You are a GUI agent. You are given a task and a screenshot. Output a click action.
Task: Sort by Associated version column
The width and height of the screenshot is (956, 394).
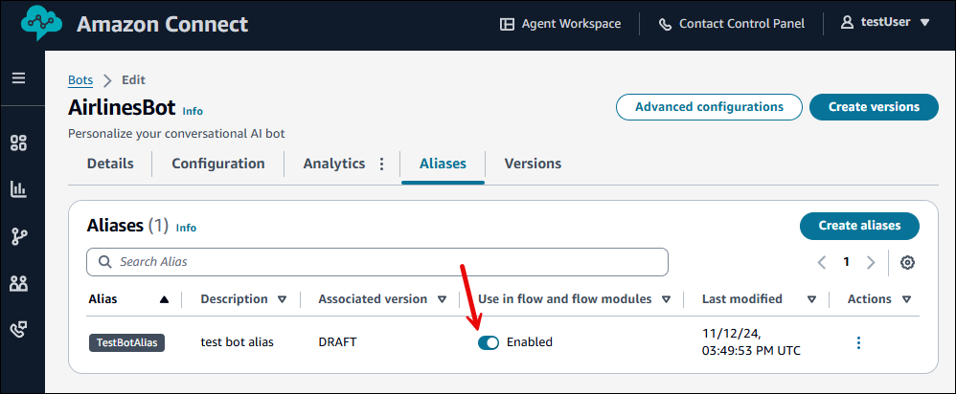(x=442, y=299)
